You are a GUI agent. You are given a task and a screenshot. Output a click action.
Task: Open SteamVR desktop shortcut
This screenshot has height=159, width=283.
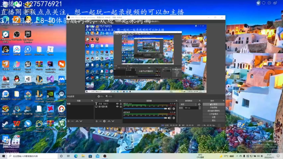[x=61, y=95]
